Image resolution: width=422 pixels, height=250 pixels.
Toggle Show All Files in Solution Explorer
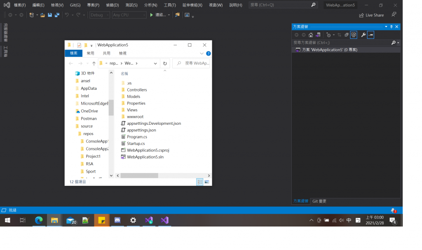[x=354, y=35]
